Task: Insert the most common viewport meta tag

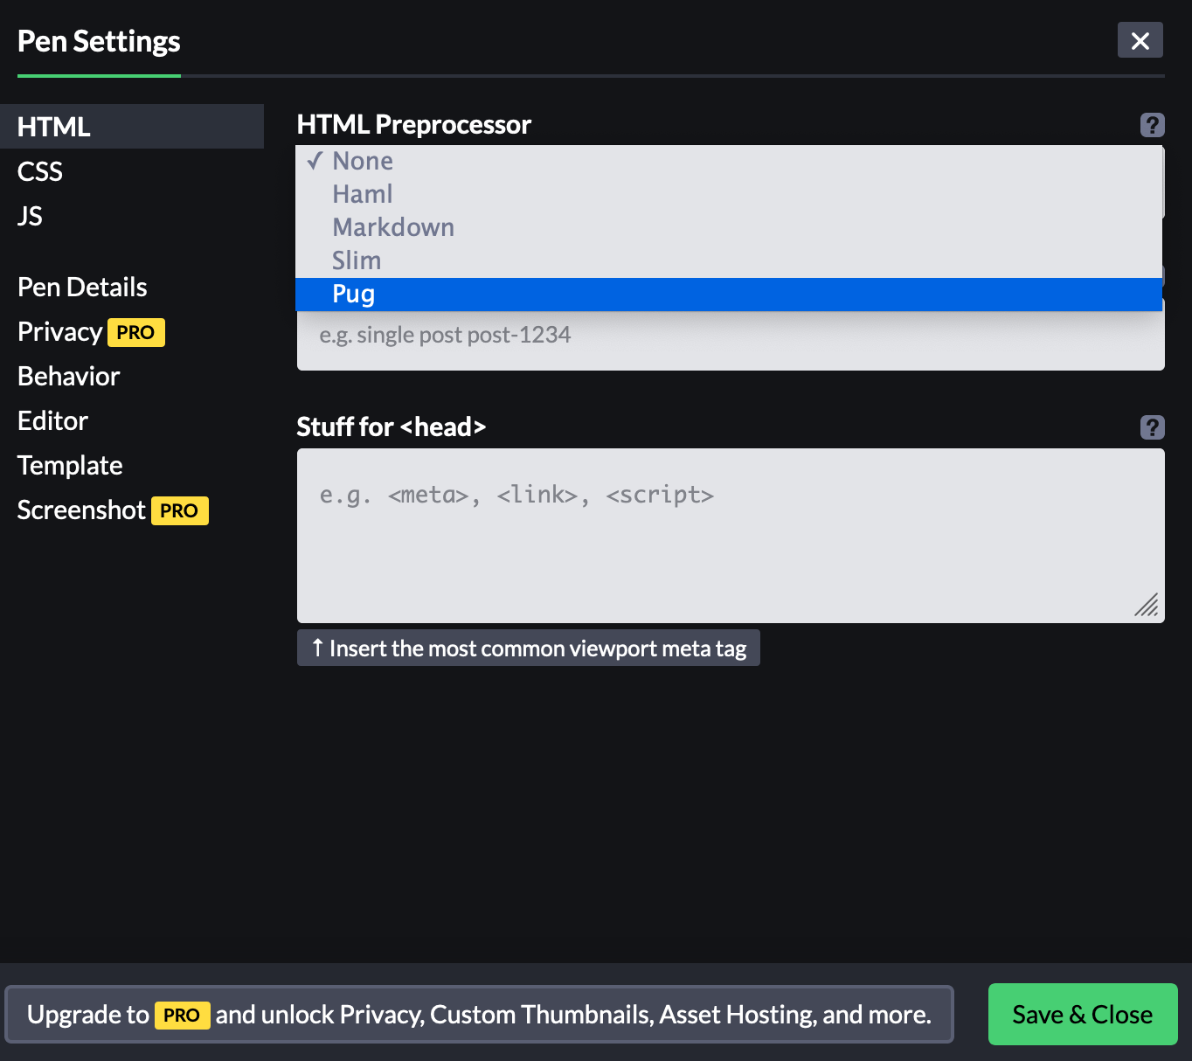Action: [x=528, y=648]
